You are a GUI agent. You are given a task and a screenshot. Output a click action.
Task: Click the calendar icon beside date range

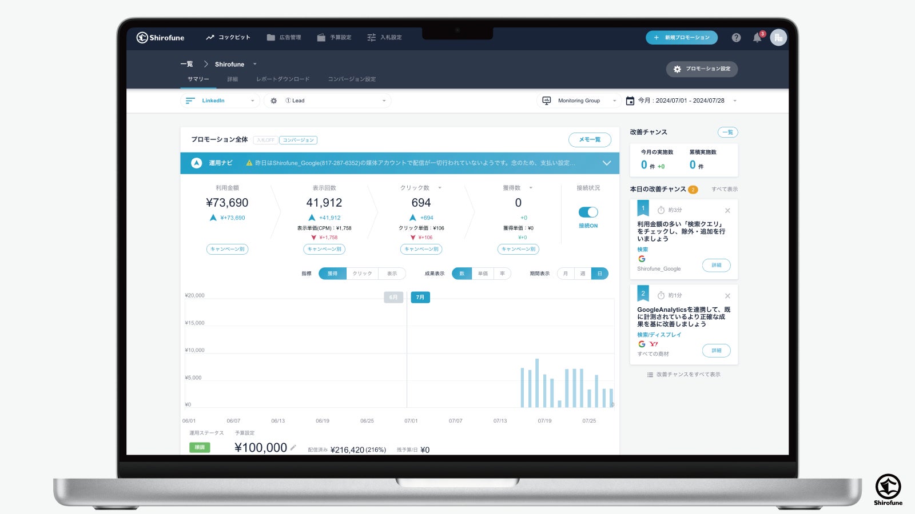point(630,101)
